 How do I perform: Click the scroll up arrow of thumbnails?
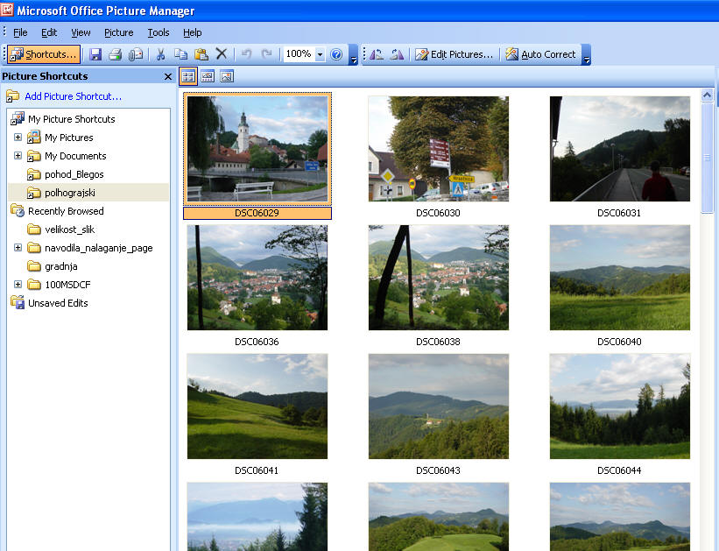point(707,95)
